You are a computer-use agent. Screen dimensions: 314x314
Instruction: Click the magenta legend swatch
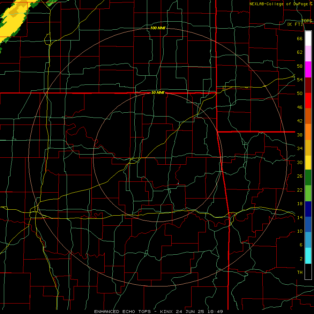tap(308, 69)
